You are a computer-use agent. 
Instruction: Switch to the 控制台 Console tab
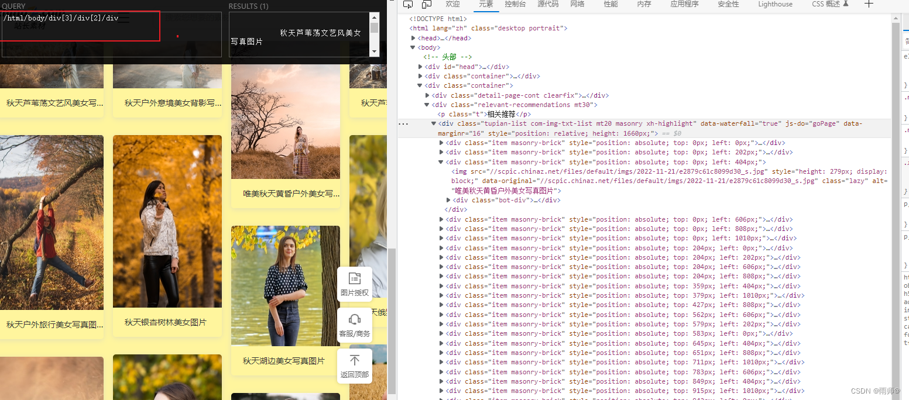[x=514, y=5]
